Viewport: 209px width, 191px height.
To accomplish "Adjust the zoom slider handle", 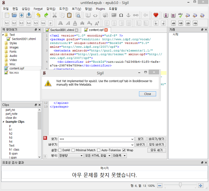I will 180,185.
